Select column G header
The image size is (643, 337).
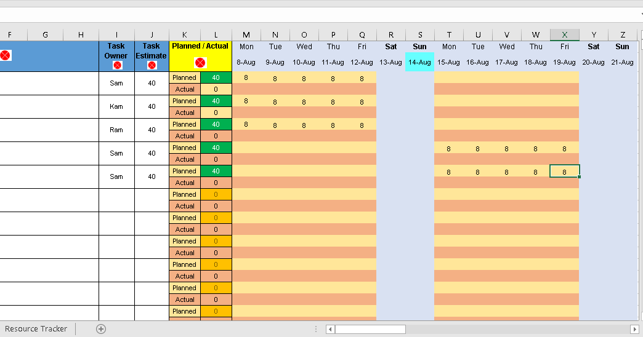coord(45,35)
